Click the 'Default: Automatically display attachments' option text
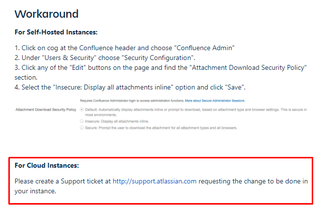 [x=196, y=112]
